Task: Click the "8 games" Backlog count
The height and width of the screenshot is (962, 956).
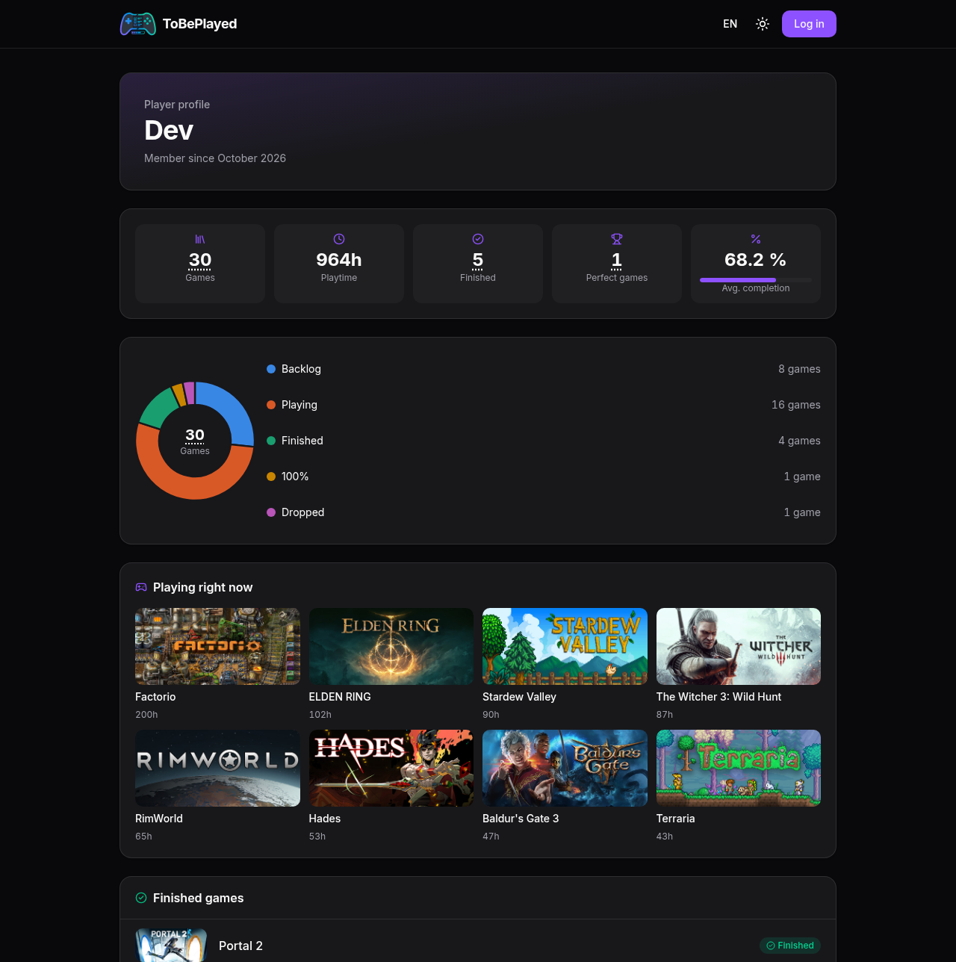Action: tap(799, 369)
